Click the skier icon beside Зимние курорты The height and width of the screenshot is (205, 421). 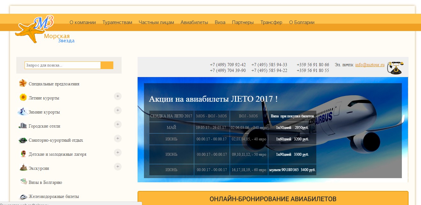[22, 112]
